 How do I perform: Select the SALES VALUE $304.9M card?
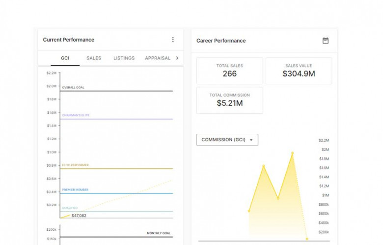[x=299, y=71]
